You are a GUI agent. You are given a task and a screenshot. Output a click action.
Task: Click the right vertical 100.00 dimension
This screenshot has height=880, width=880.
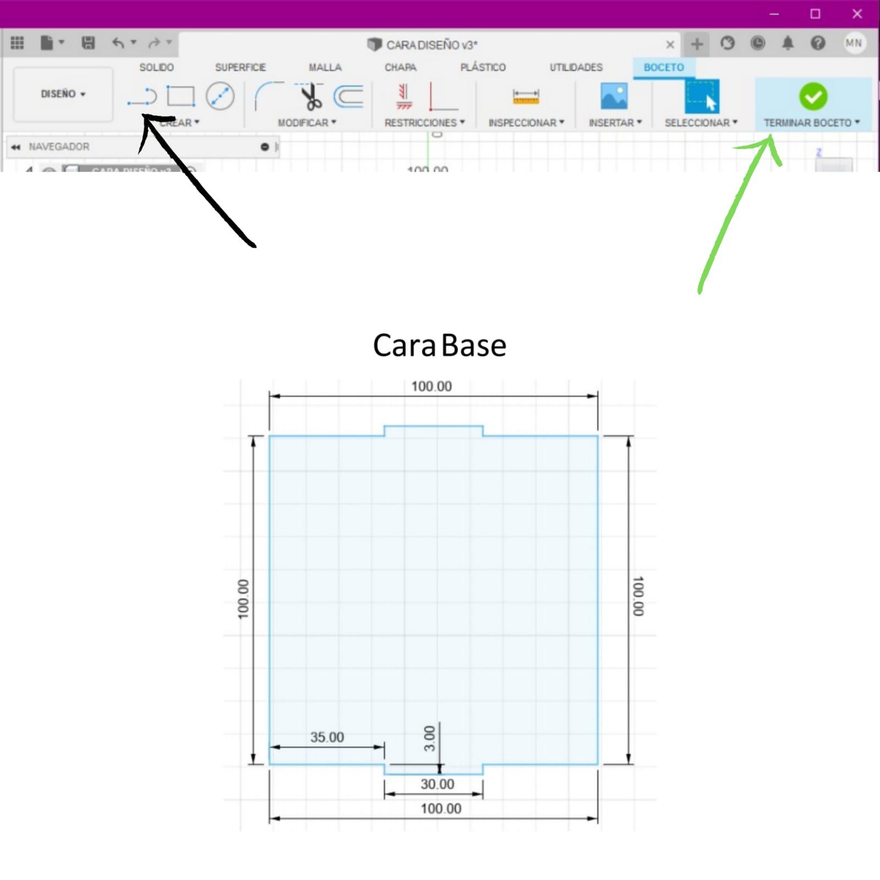(637, 596)
